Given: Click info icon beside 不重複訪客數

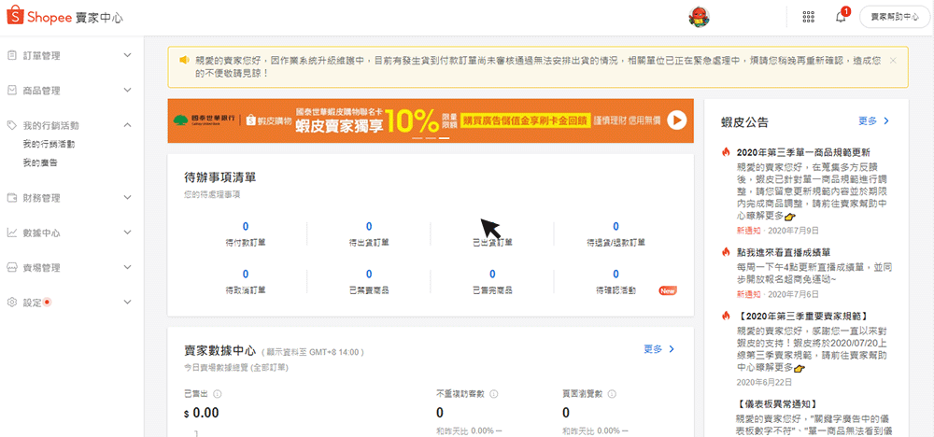Looking at the screenshot, I should click(492, 393).
